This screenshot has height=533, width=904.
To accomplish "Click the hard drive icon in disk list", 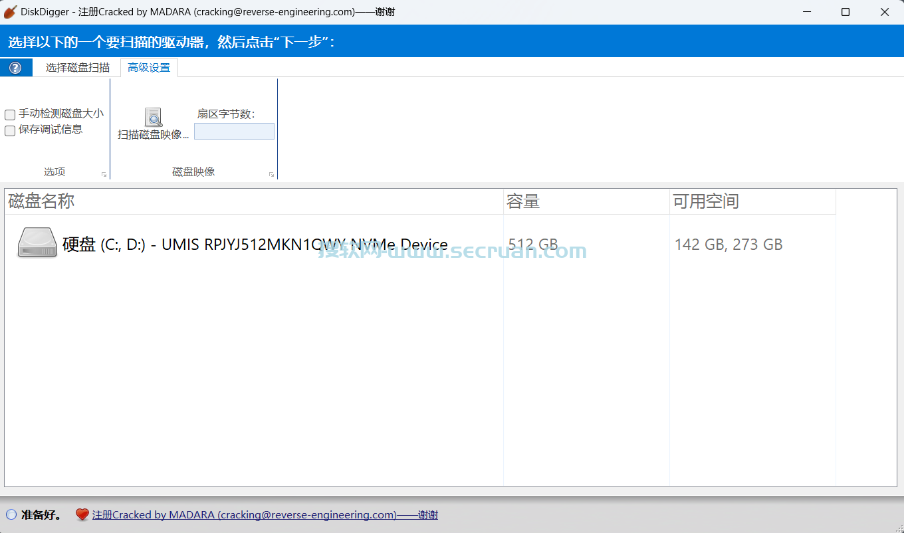I will (x=37, y=243).
